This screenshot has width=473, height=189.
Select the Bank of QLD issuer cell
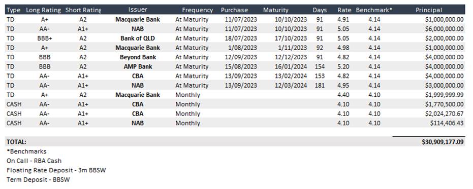point(138,38)
